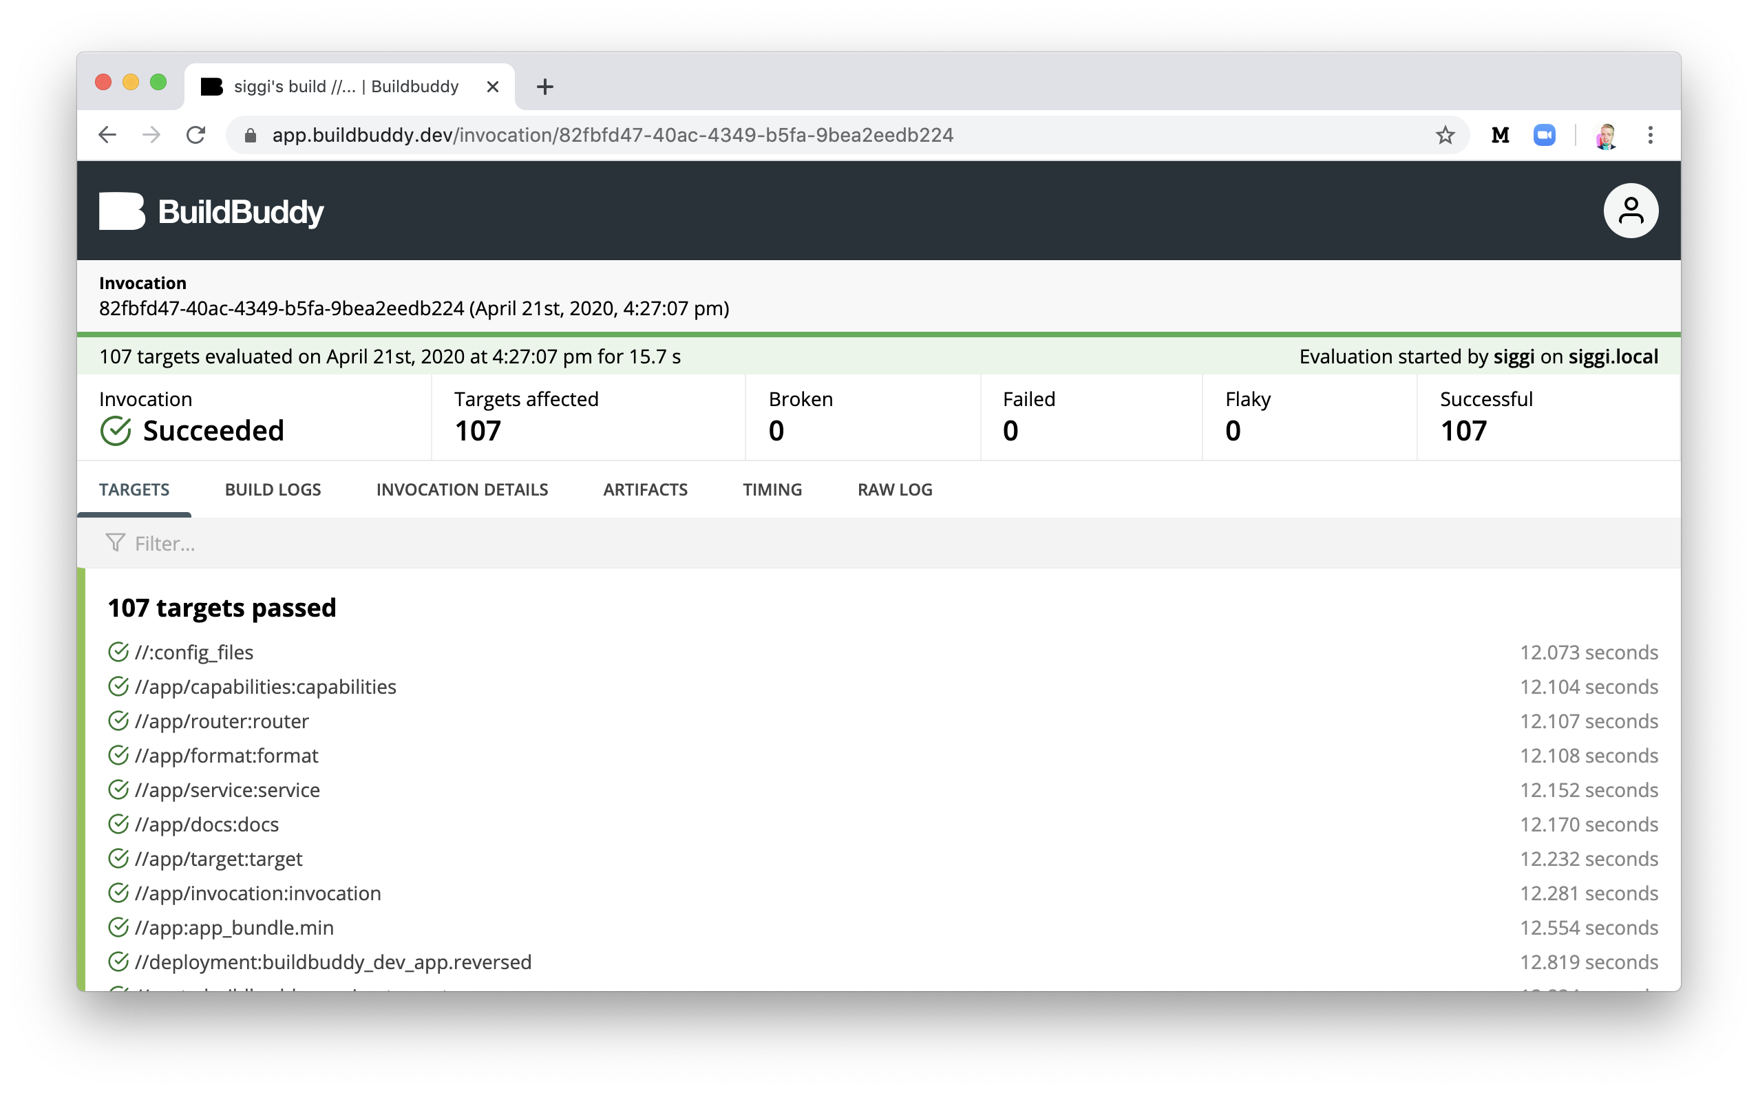The image size is (1758, 1093).
Task: Click the 12.819 seconds duration
Action: (1588, 962)
